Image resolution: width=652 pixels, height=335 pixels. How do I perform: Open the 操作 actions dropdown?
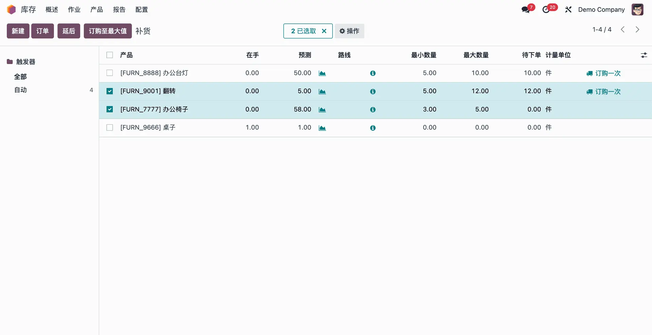(349, 31)
